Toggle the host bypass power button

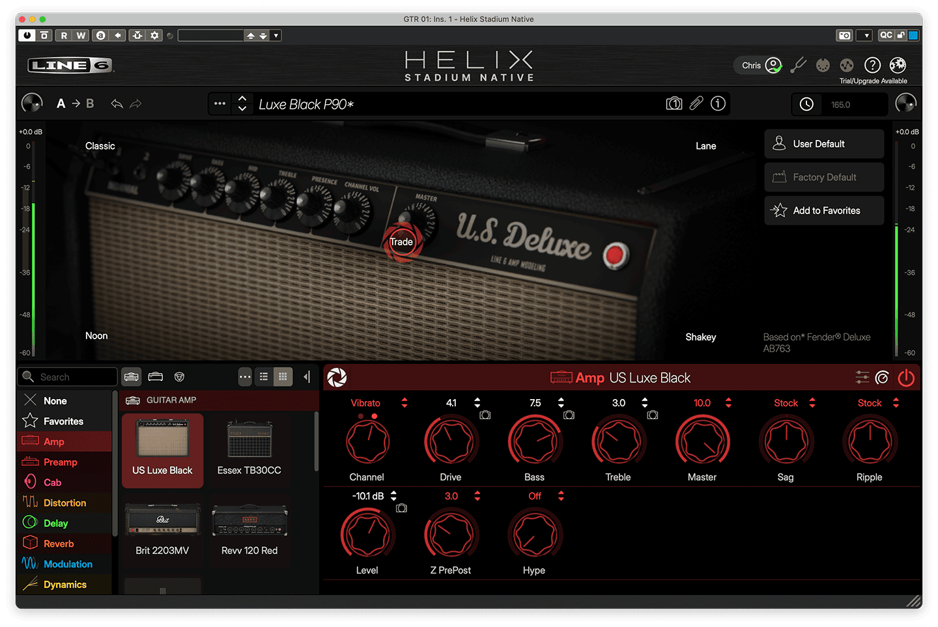(27, 35)
